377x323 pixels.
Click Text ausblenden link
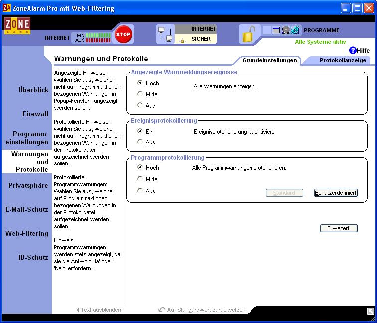click(98, 310)
